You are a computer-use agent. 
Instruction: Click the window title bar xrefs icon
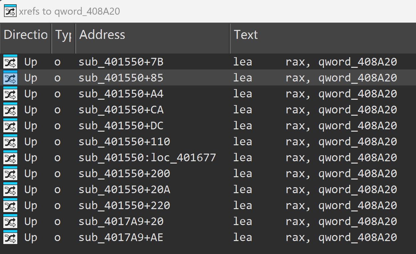coord(10,11)
